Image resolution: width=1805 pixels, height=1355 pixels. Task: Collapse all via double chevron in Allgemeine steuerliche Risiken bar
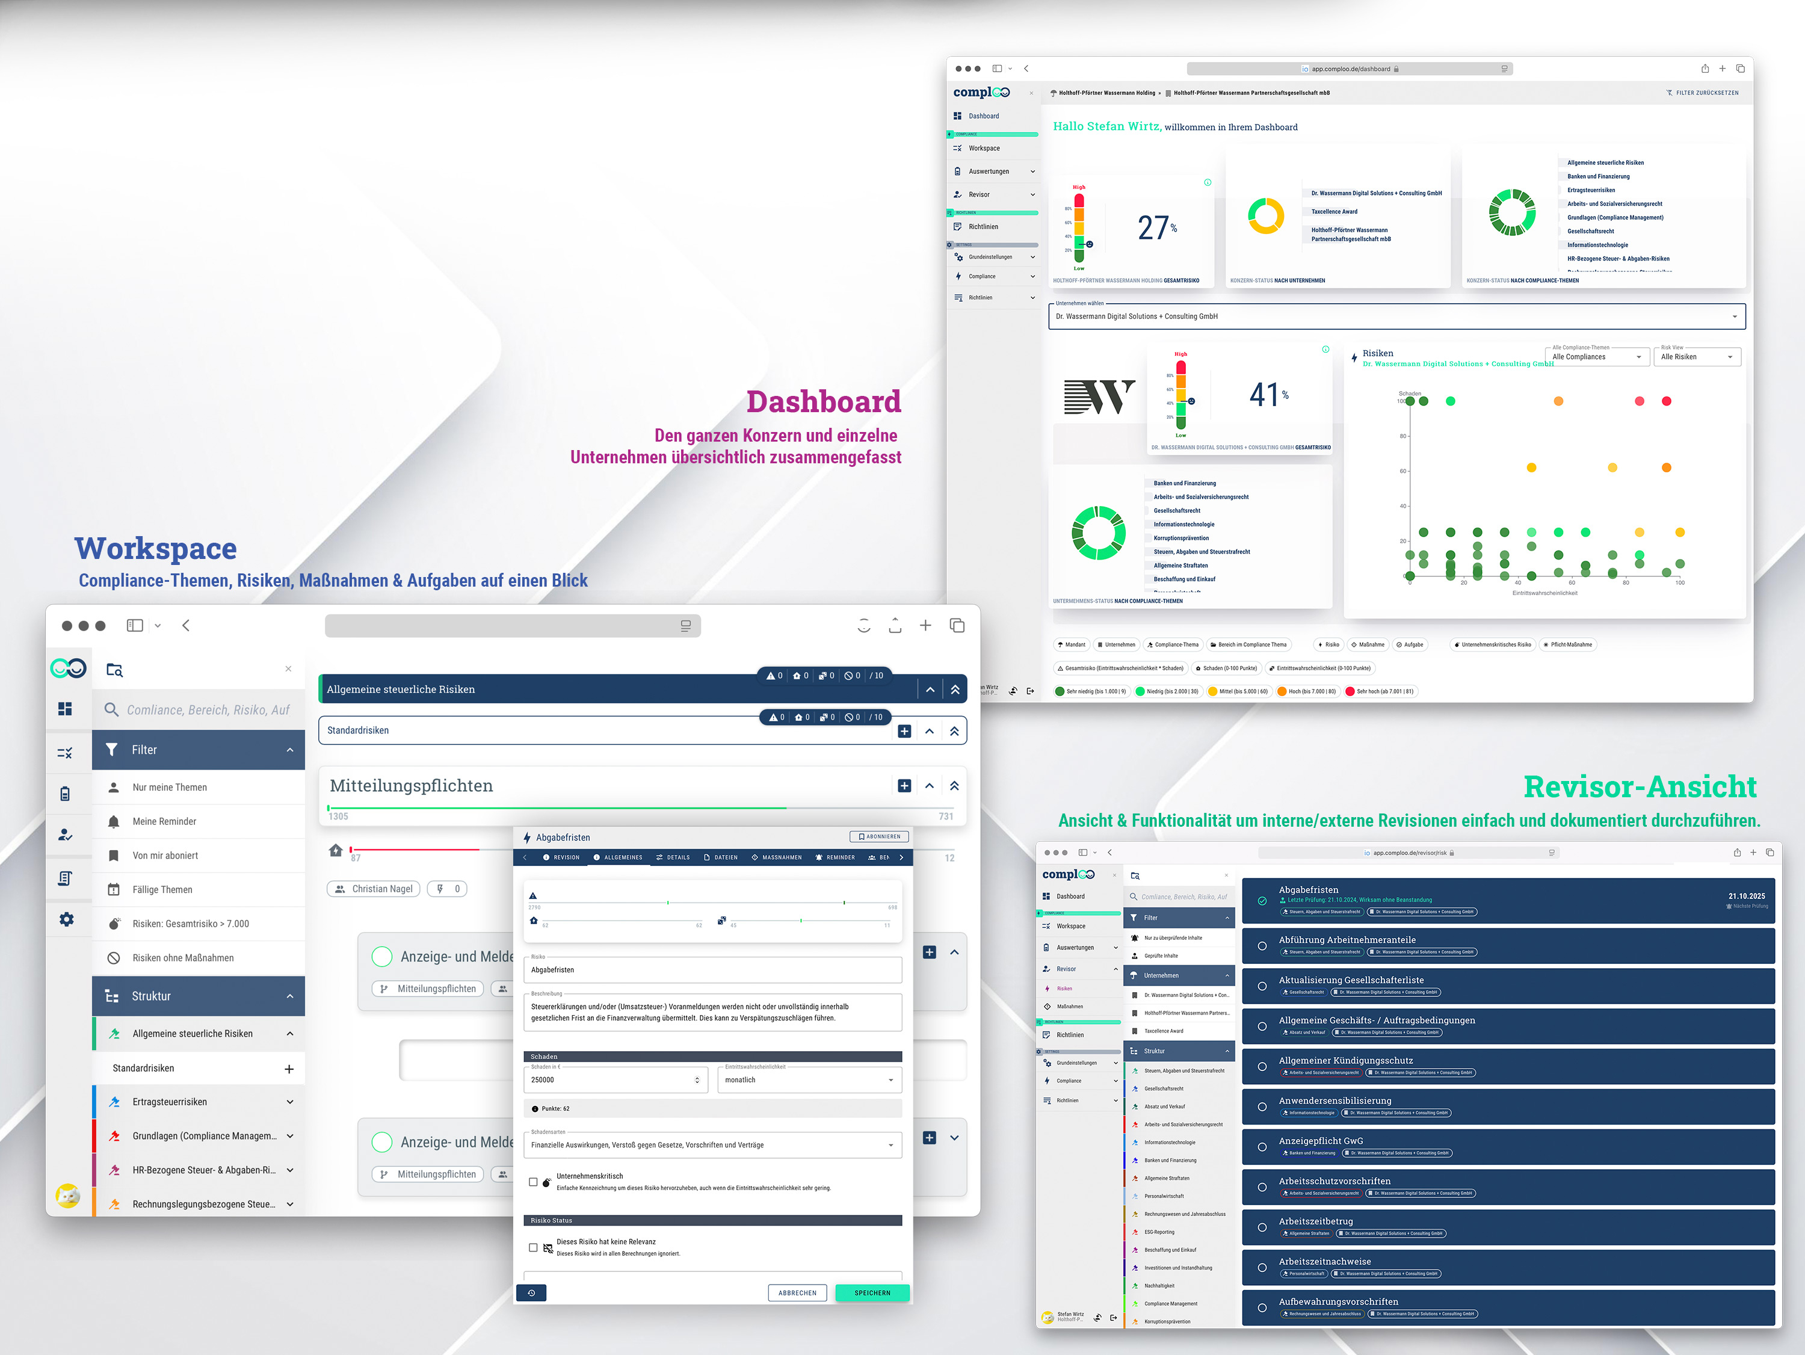click(x=955, y=690)
